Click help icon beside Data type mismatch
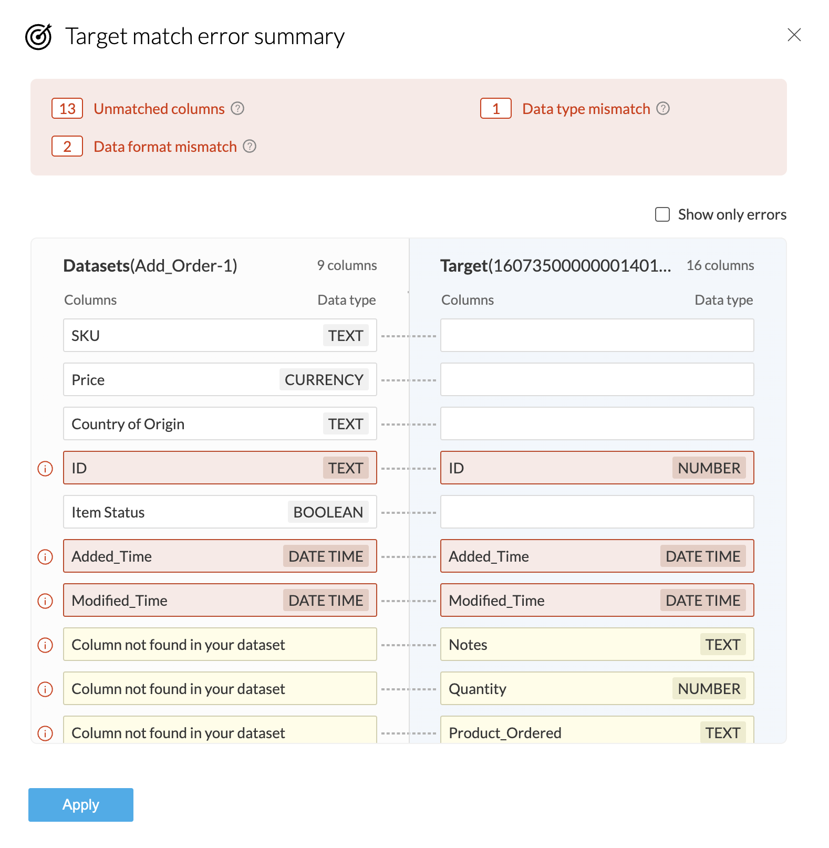829x848 pixels. click(x=663, y=108)
